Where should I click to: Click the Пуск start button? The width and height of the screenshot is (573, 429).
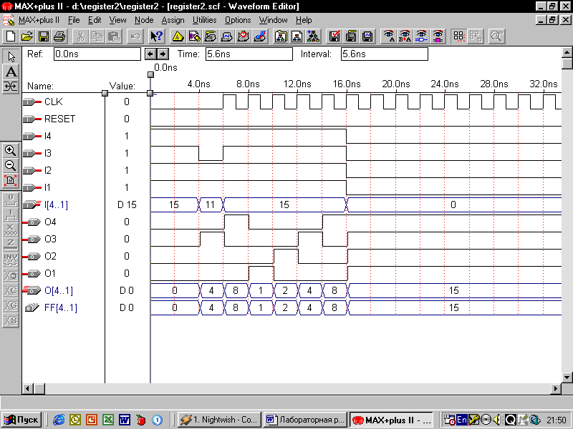pos(21,420)
